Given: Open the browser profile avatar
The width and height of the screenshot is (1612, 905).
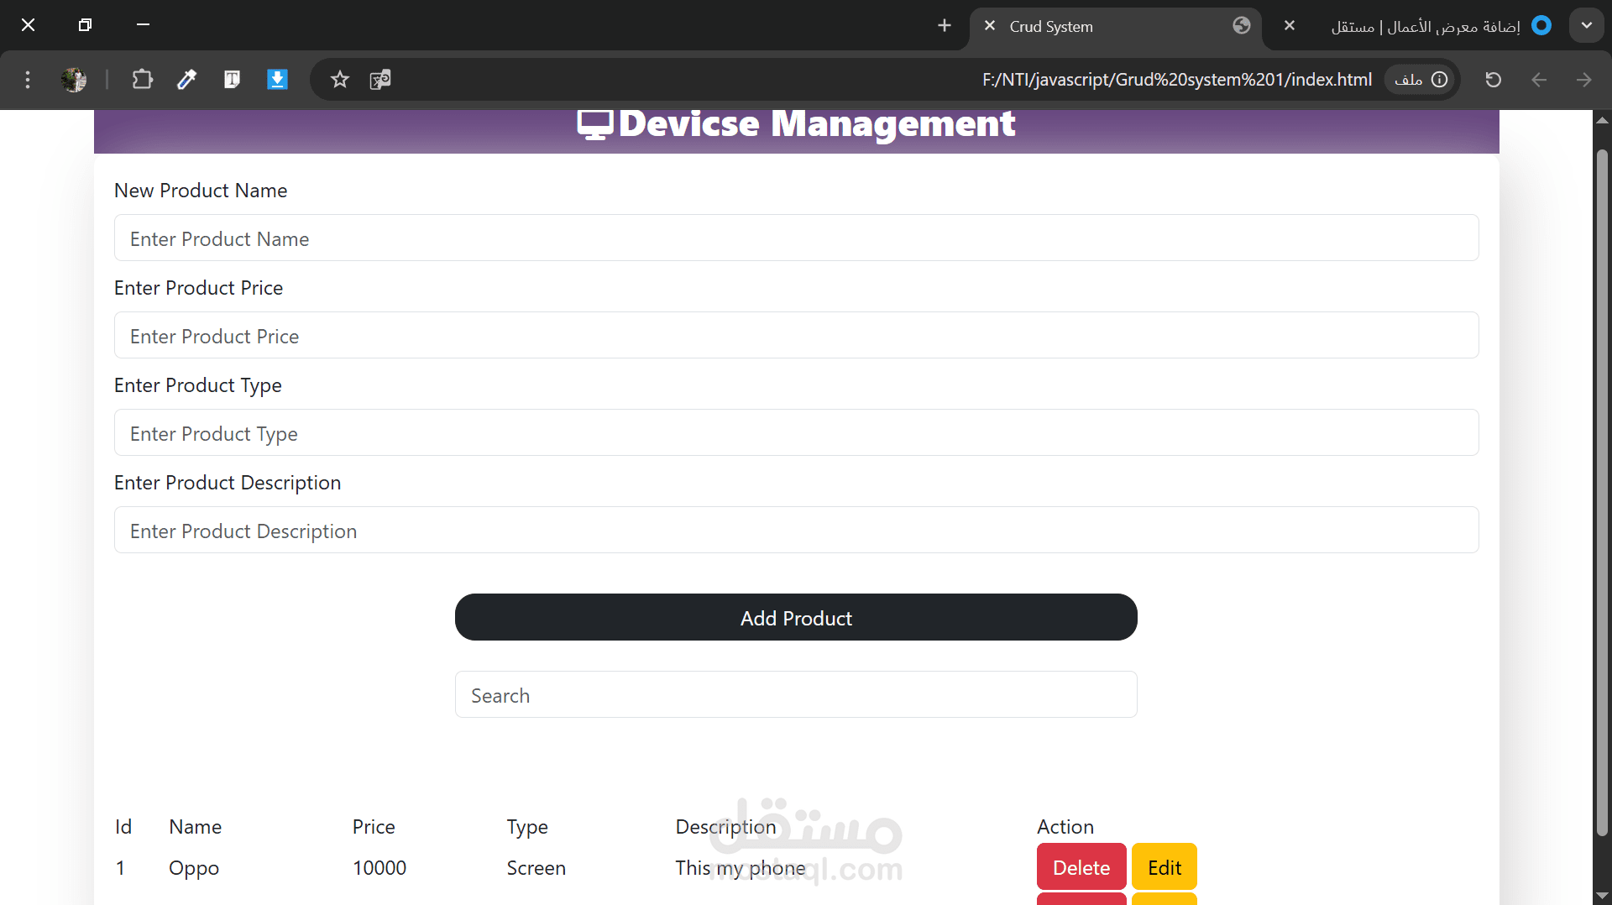Looking at the screenshot, I should [74, 80].
